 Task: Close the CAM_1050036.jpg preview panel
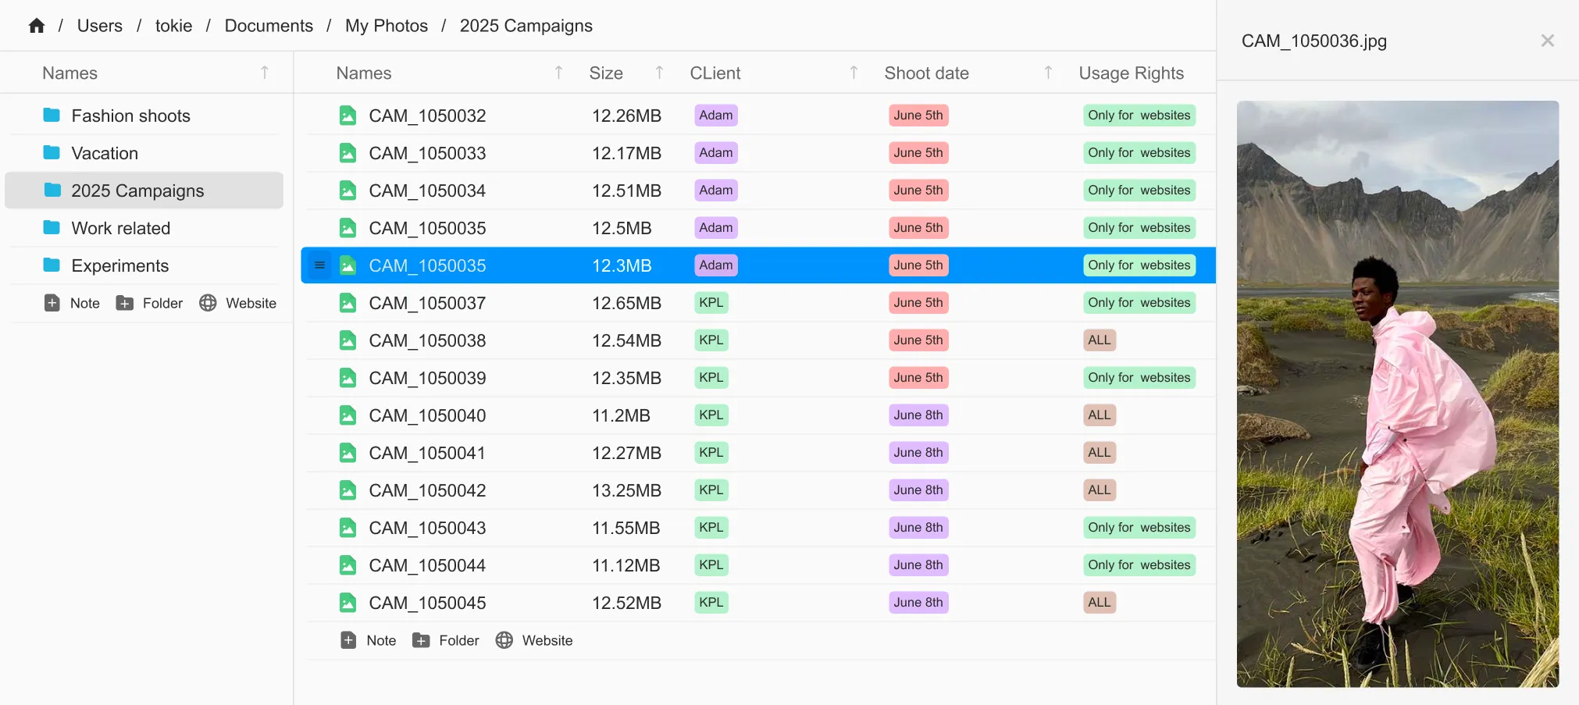(1547, 40)
